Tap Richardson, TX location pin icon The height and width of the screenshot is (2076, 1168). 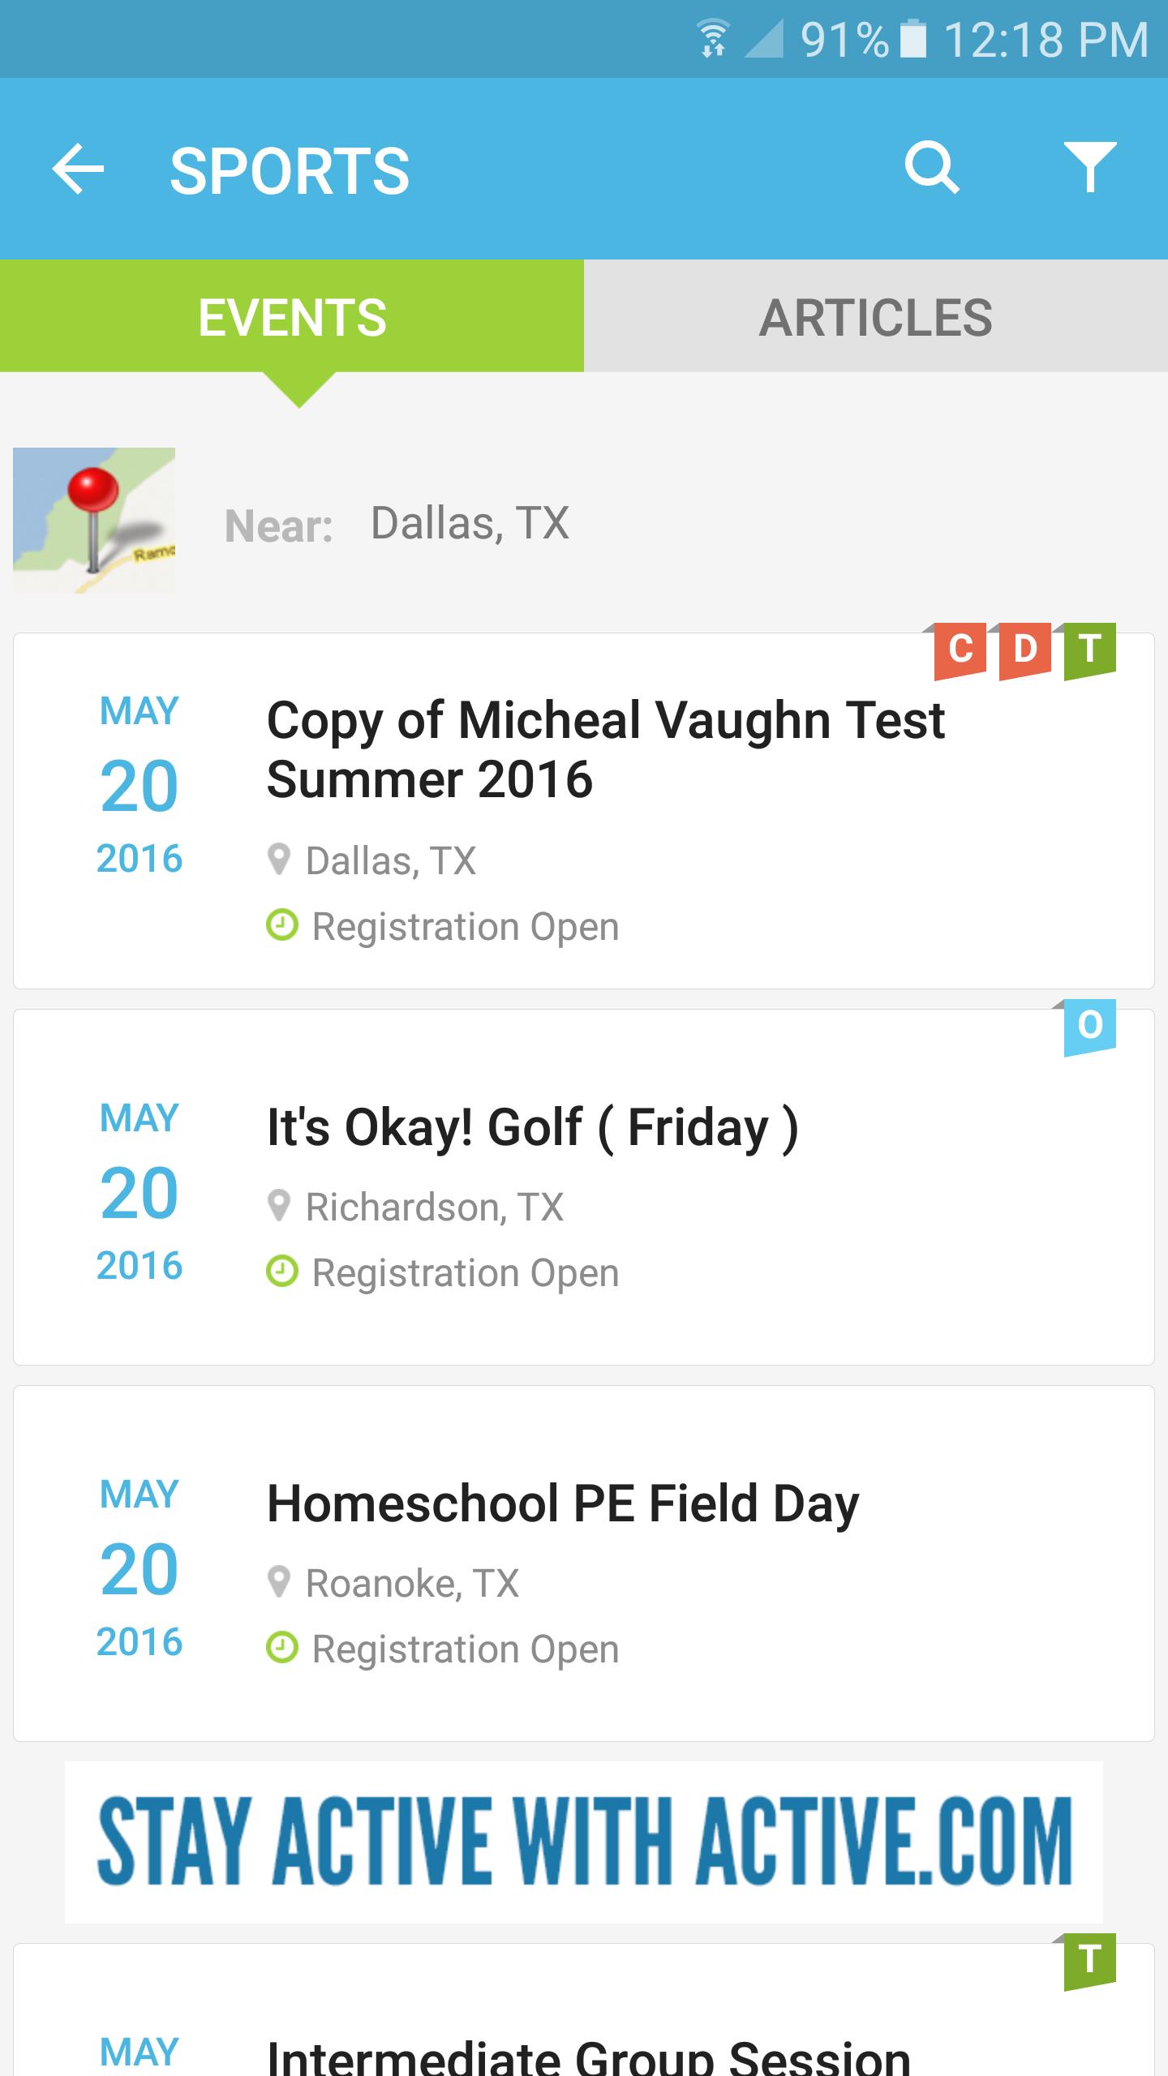pos(279,1206)
